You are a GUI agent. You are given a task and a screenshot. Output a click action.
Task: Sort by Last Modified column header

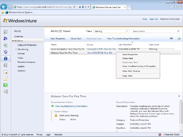tap(125, 45)
